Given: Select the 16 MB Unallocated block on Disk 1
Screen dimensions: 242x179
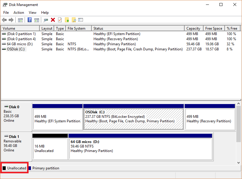Looking at the screenshot, I should tap(50, 147).
